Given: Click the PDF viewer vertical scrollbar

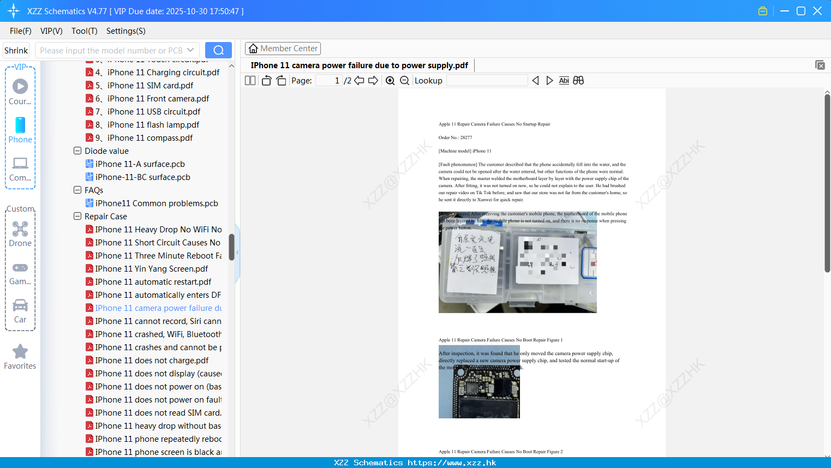Looking at the screenshot, I should (827, 183).
